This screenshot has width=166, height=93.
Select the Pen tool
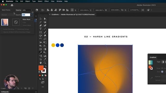tap(41, 25)
